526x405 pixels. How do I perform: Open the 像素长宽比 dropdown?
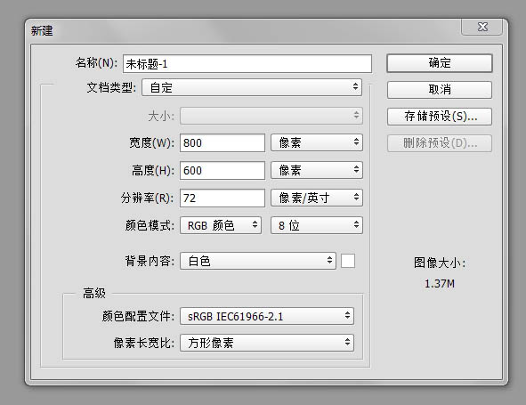(267, 343)
